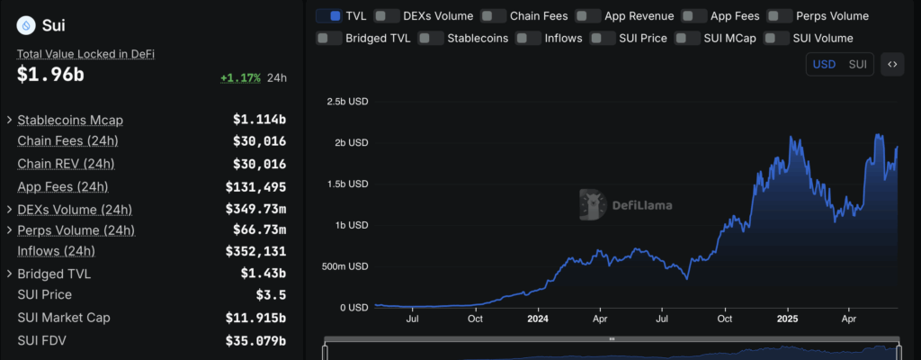Select USD denomination tab
921x360 pixels.
pos(824,65)
